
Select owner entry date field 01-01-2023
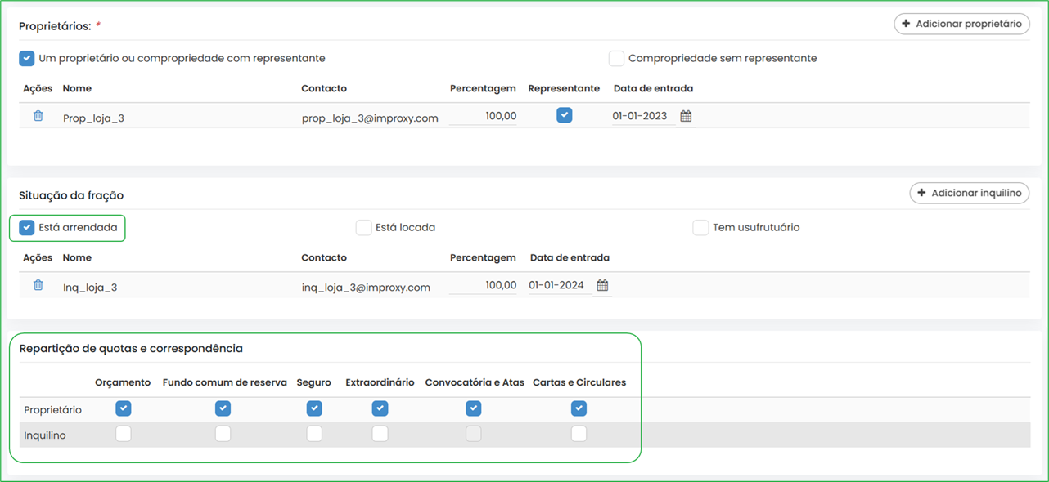click(643, 116)
